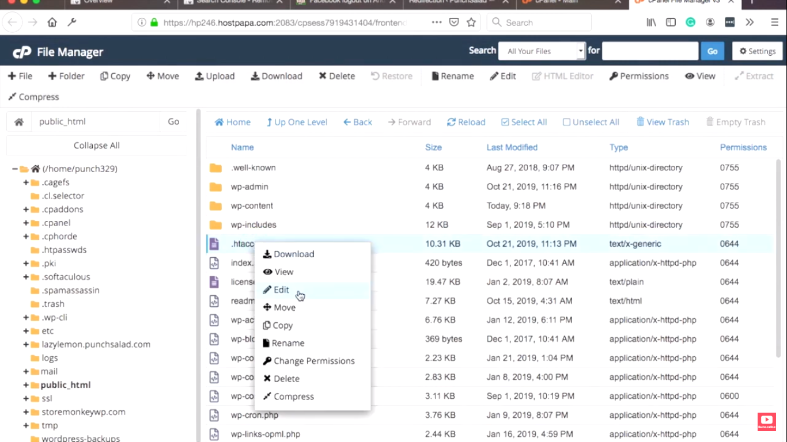787x442 pixels.
Task: Open the Firefox hamburger menu
Action: (x=774, y=22)
